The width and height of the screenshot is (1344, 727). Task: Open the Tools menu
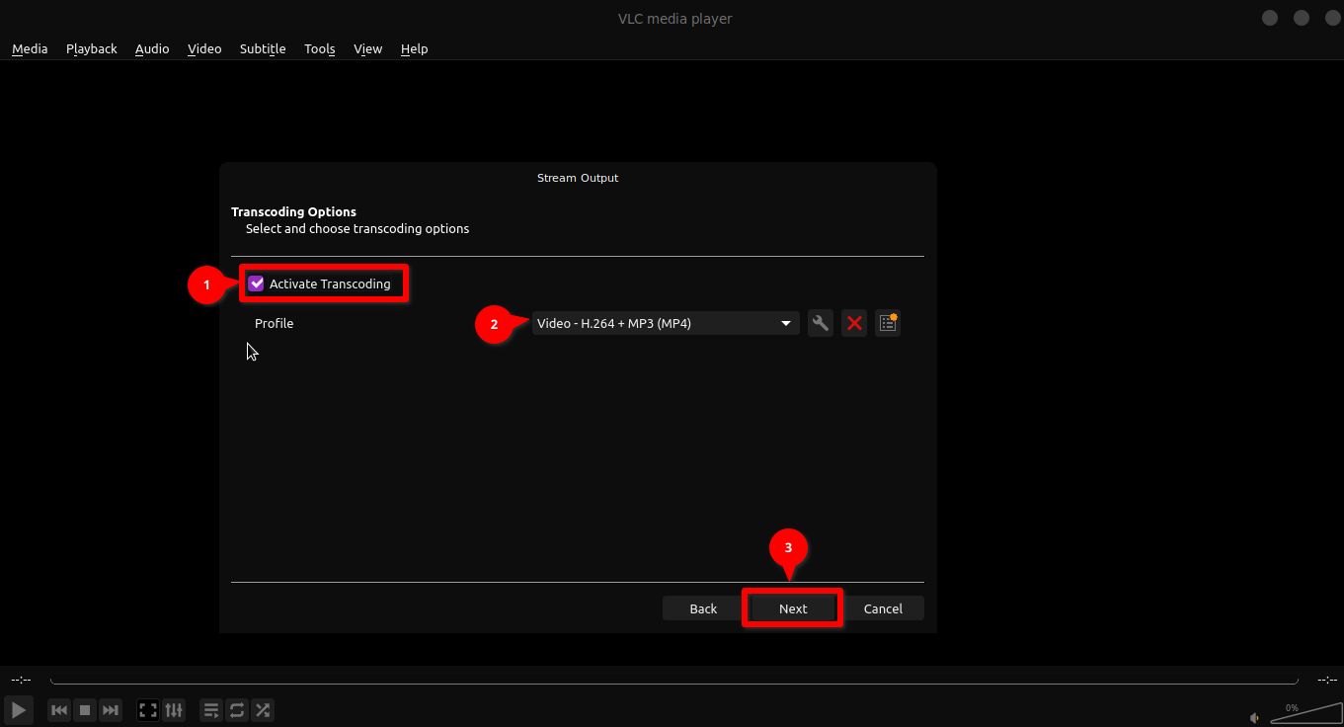319,48
